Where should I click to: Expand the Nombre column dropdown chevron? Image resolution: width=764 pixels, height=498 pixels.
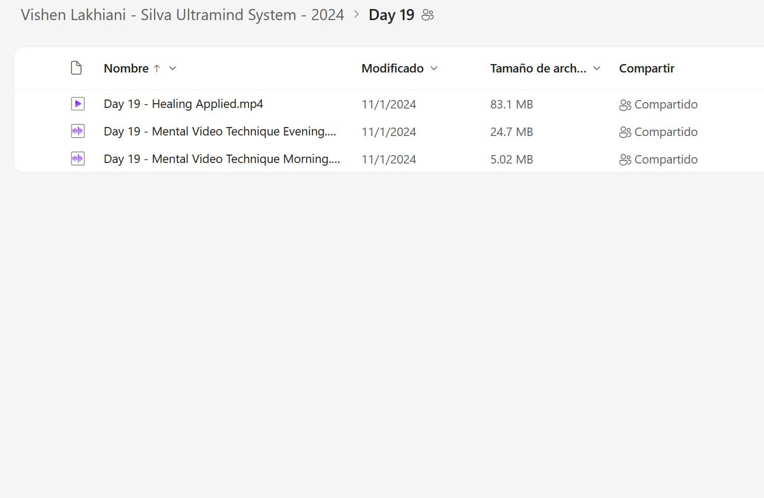pyautogui.click(x=173, y=68)
